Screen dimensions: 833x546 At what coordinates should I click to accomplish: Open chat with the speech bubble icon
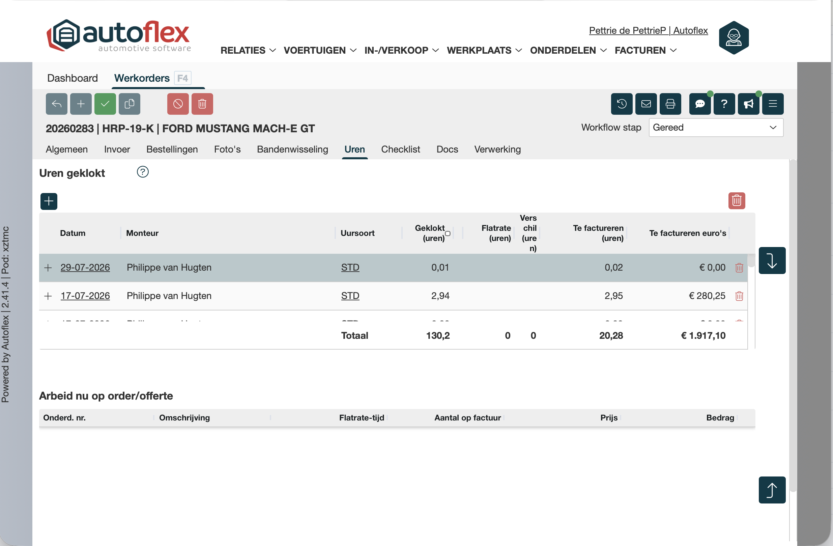(x=700, y=104)
